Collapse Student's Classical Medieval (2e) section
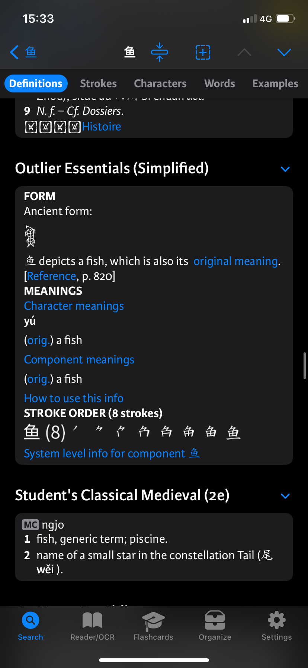The width and height of the screenshot is (308, 668). [x=285, y=496]
